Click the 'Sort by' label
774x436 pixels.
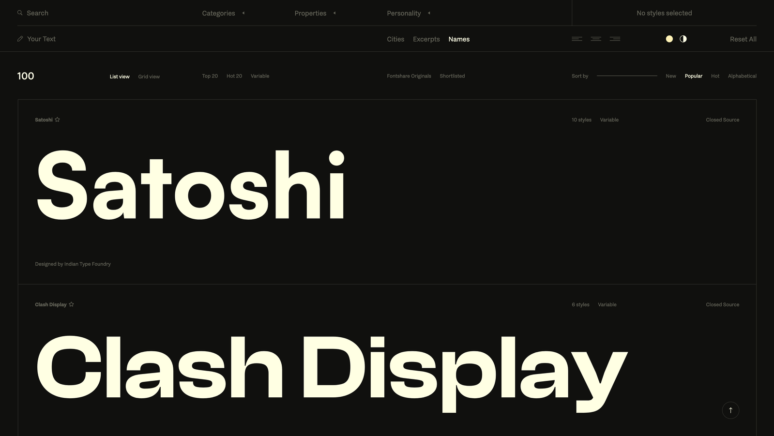[x=580, y=76]
